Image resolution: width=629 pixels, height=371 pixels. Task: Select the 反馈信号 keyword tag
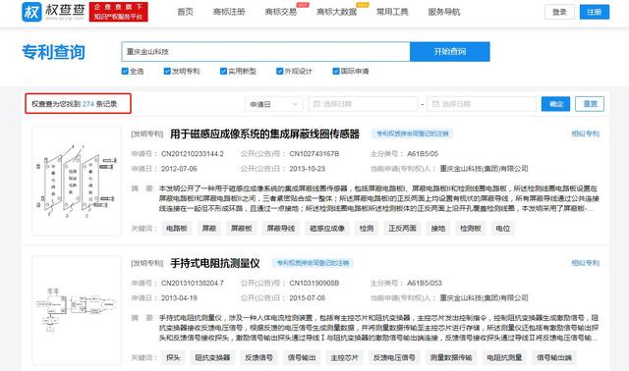pyautogui.click(x=258, y=358)
